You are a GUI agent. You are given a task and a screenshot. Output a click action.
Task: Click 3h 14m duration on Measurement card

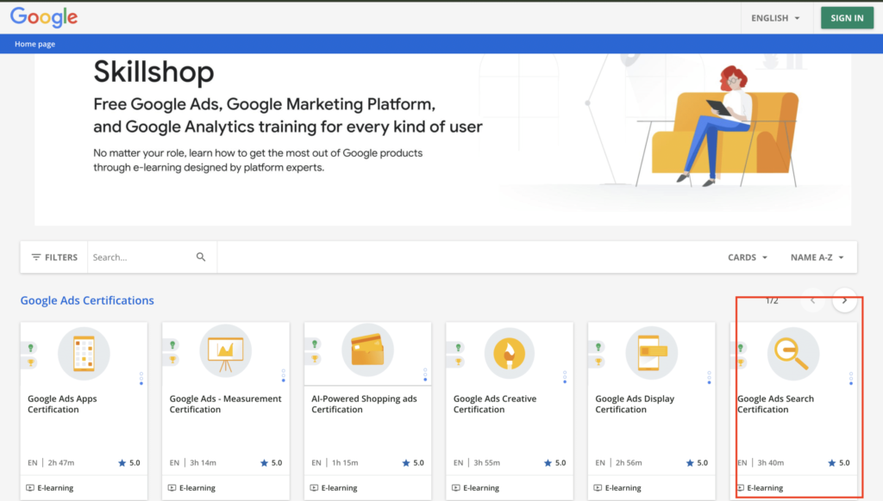point(203,463)
